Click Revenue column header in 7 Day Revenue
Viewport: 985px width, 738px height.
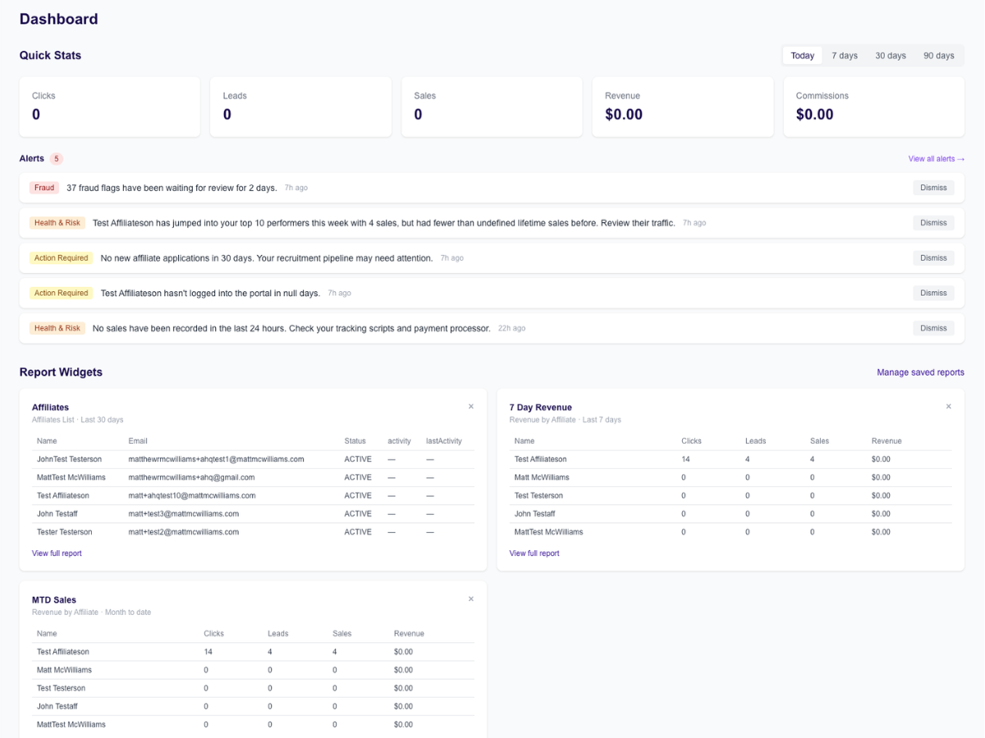coord(886,441)
